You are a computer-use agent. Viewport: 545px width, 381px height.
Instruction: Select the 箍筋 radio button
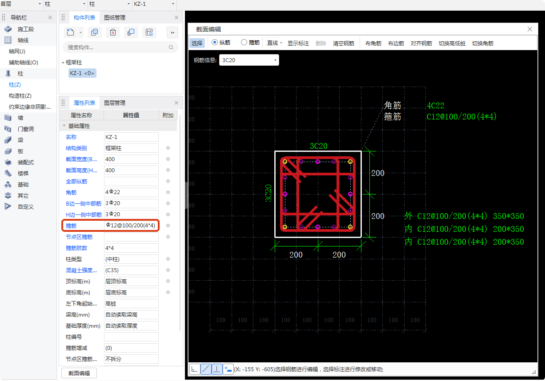244,43
